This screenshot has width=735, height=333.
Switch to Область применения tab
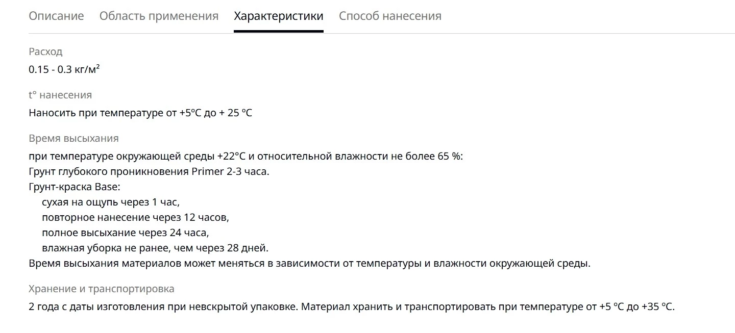(x=159, y=16)
